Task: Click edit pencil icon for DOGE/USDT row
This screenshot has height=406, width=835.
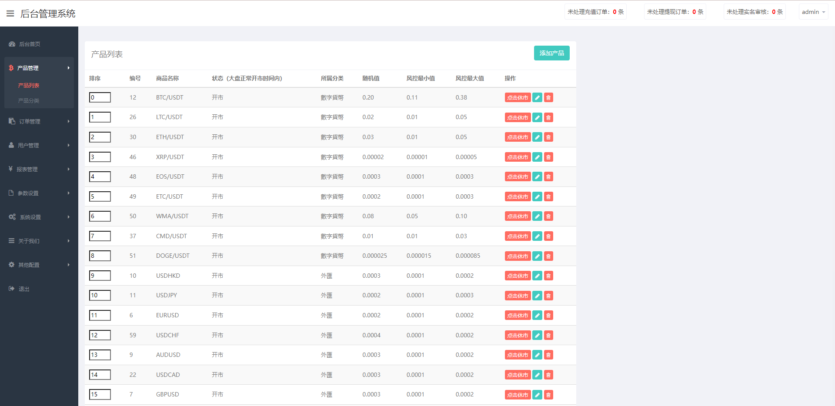Action: [x=537, y=256]
